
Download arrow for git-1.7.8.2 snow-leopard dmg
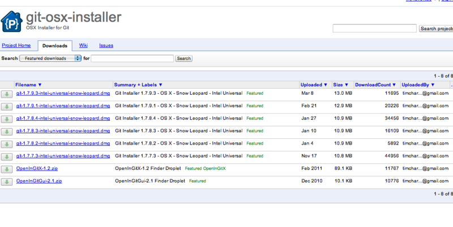coord(7,145)
